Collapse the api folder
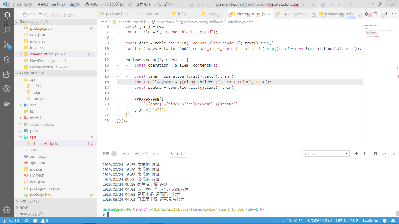 click(x=32, y=79)
